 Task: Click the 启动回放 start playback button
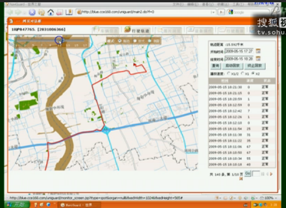232,66
